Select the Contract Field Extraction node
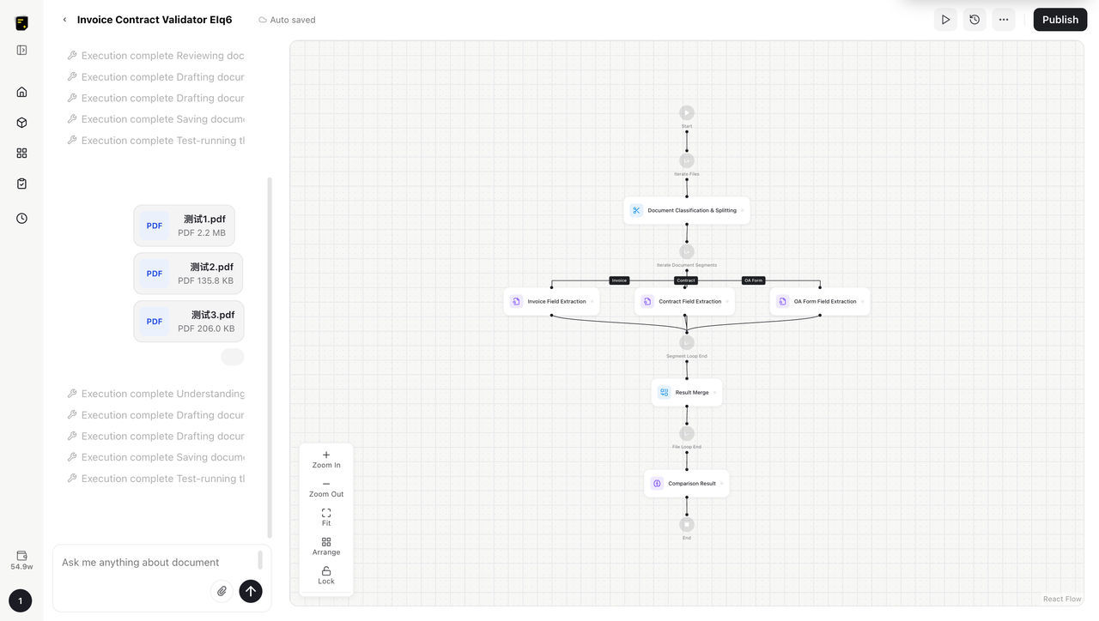The width and height of the screenshot is (1099, 621). [684, 301]
